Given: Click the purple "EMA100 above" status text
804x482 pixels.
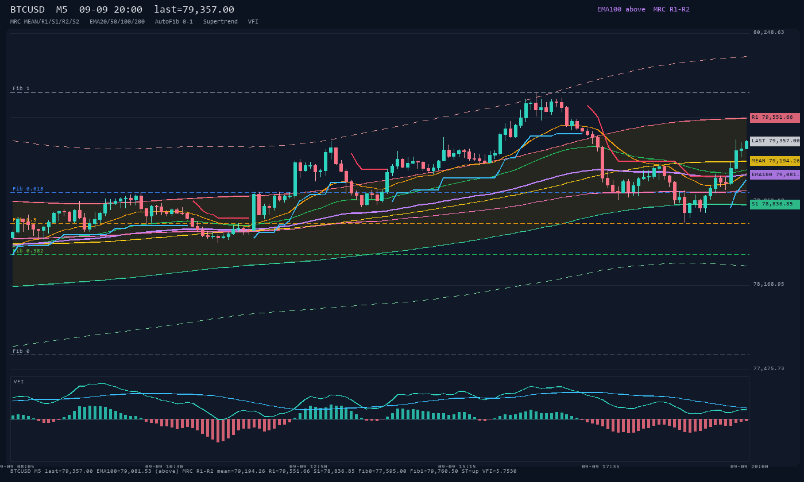Looking at the screenshot, I should (x=621, y=9).
